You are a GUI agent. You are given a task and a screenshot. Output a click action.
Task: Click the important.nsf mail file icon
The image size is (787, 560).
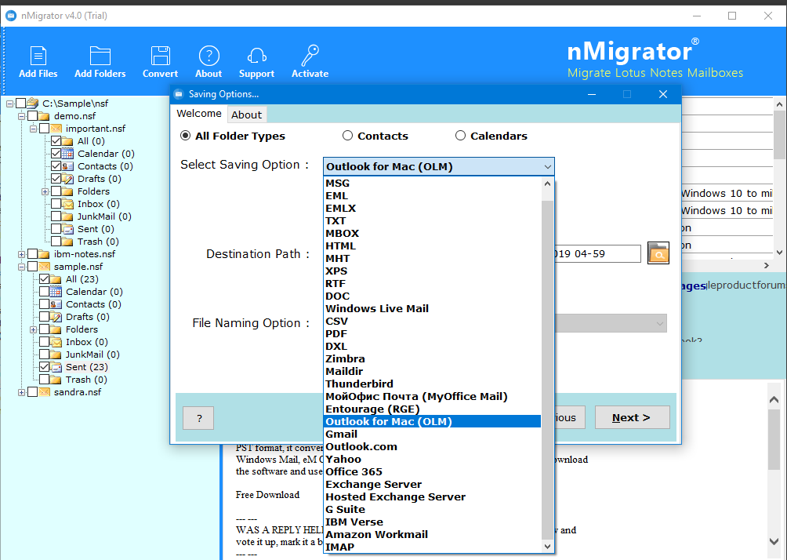click(56, 129)
